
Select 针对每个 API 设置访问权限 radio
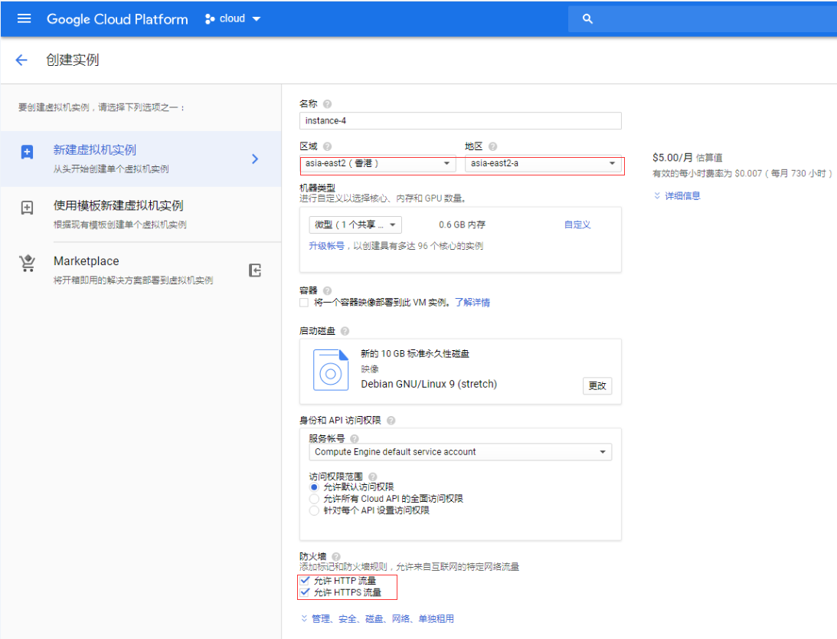tap(314, 511)
